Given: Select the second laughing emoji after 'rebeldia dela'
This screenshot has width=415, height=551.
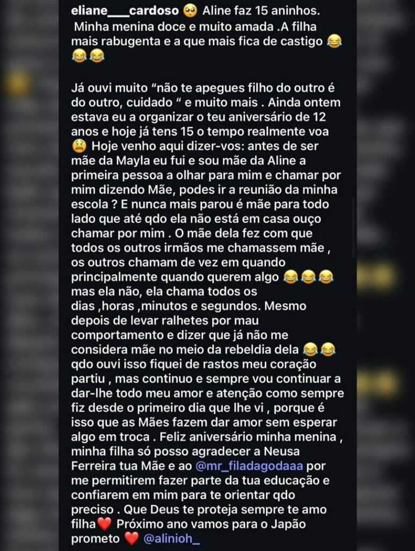Looking at the screenshot, I should click(327, 350).
